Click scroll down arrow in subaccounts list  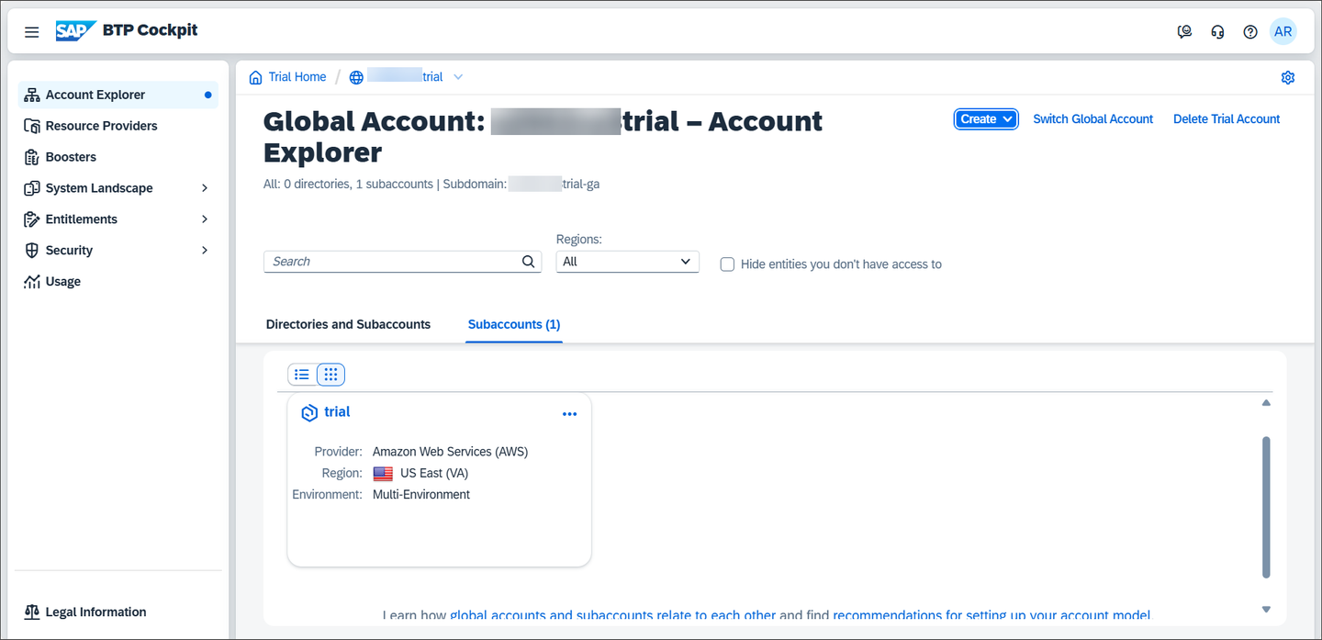1266,609
